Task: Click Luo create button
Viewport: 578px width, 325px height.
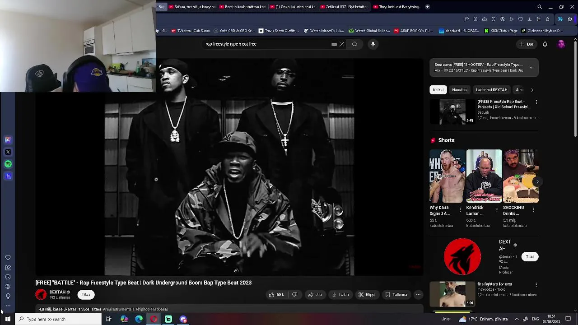Action: (x=526, y=44)
